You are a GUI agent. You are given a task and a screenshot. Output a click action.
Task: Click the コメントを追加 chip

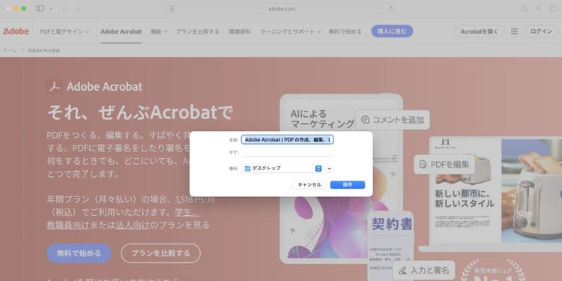point(392,120)
